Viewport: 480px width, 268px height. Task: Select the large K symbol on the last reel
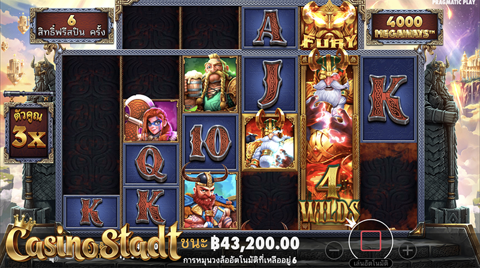pos(388,100)
